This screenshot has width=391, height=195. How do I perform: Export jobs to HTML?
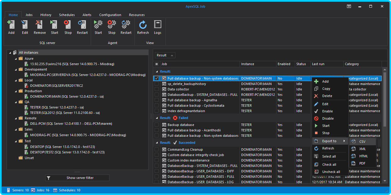[x=363, y=156]
